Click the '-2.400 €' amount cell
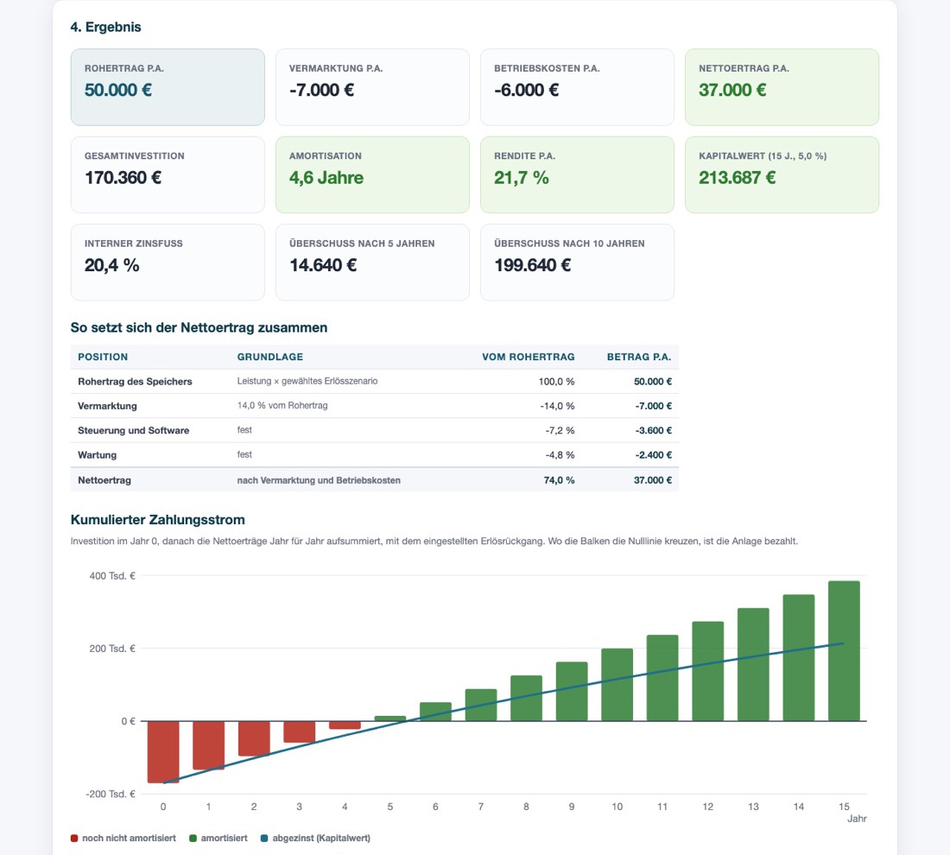The image size is (950, 855). point(654,455)
